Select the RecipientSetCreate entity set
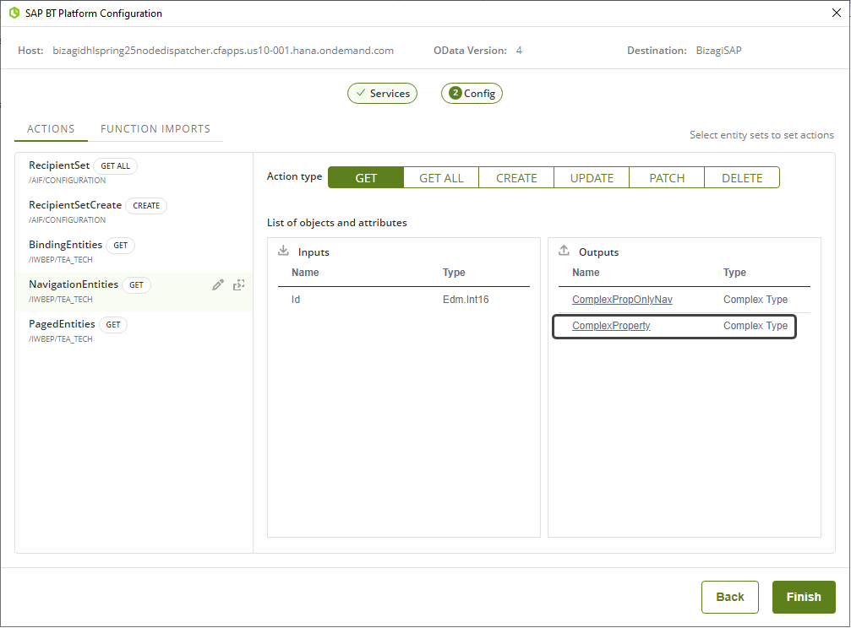 point(75,205)
